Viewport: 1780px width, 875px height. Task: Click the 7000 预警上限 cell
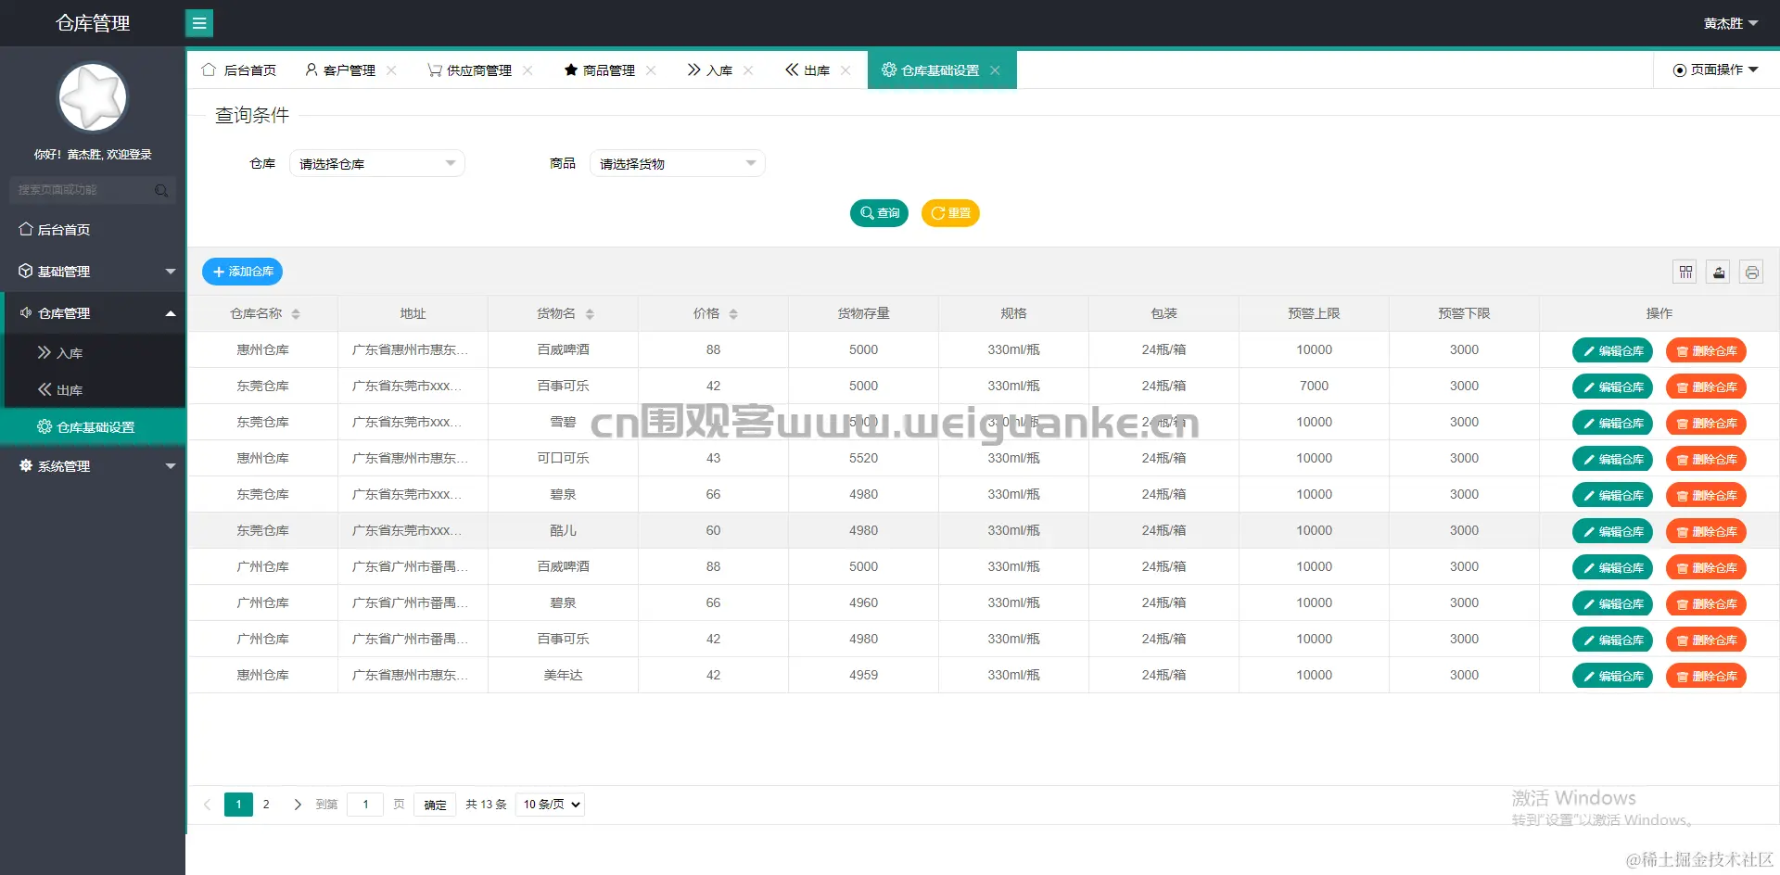pos(1314,387)
